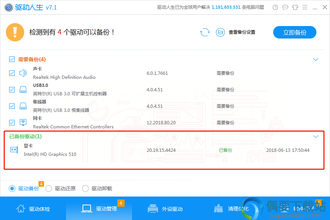Screen dimensions: 330x220
Task: Click 集线器 version 4.0.4.51
Action: click(x=155, y=106)
